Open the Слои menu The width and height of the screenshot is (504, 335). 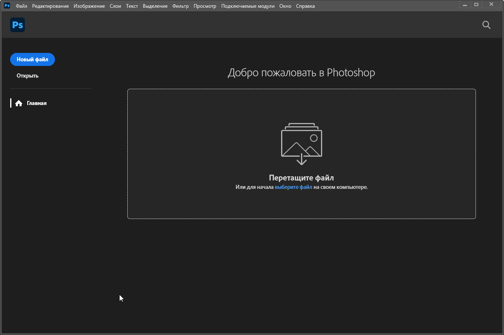tap(116, 6)
